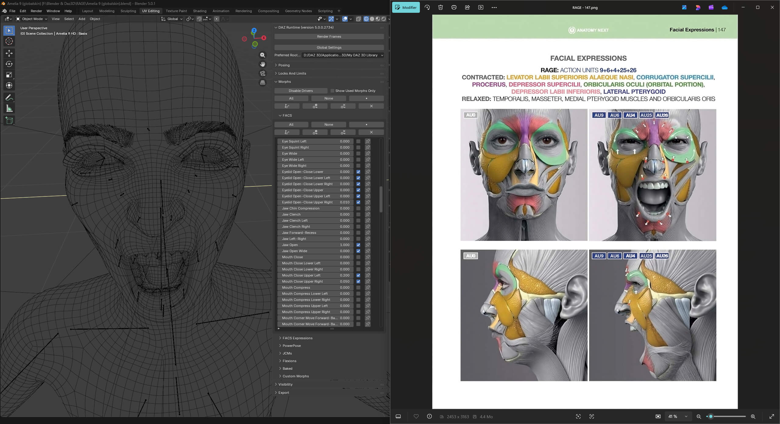Click the Disable Drivers button
The image size is (780, 424).
pyautogui.click(x=301, y=91)
